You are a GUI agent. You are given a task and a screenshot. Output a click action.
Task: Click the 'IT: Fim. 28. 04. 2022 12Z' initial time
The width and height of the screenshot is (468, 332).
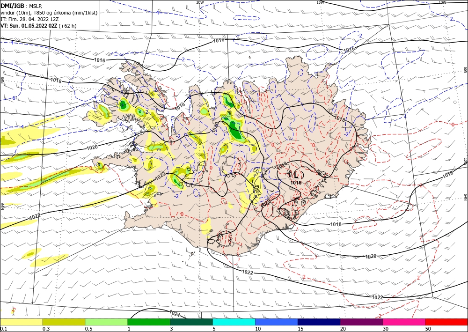tap(29, 19)
